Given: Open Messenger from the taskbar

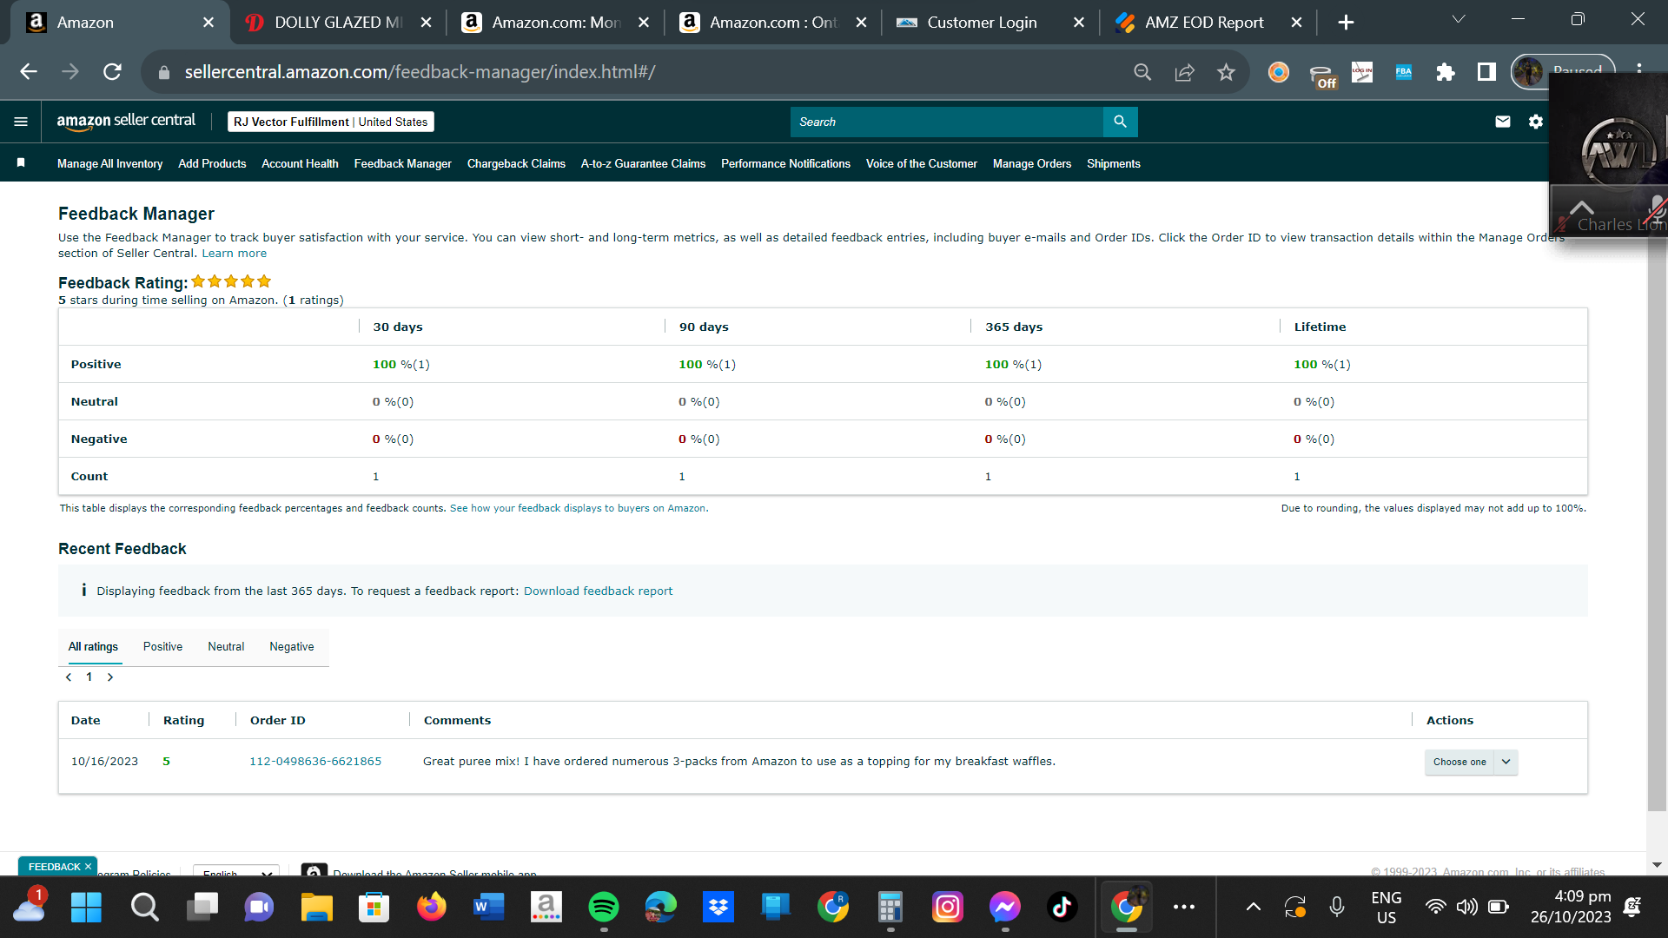Looking at the screenshot, I should click(x=1005, y=908).
